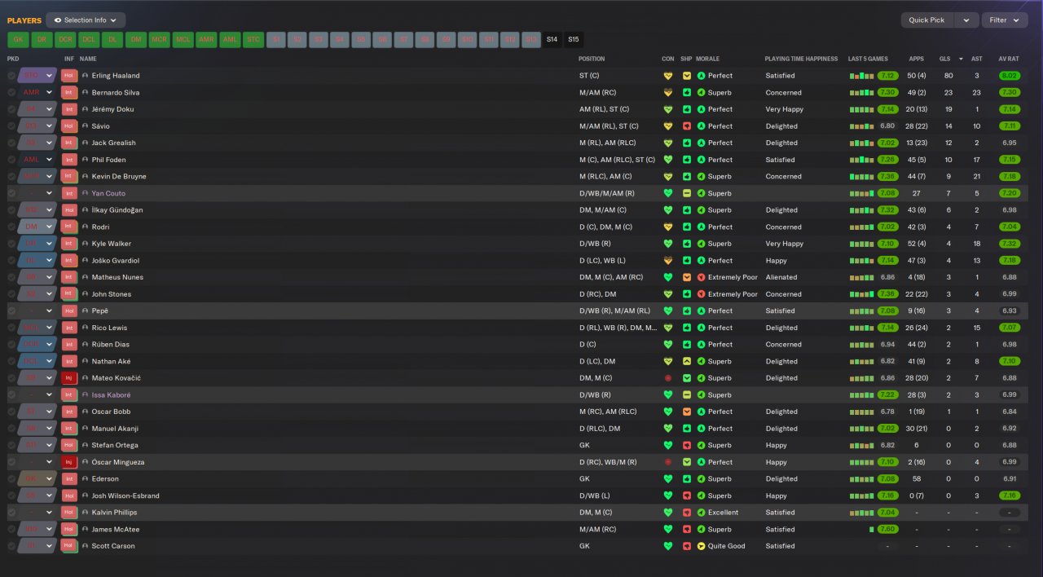Select the STC position chip

coord(253,39)
